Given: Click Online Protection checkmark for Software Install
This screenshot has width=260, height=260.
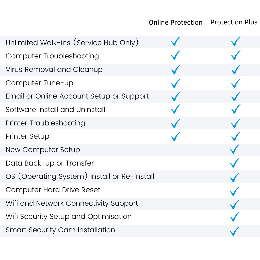Looking at the screenshot, I should pyautogui.click(x=176, y=109).
